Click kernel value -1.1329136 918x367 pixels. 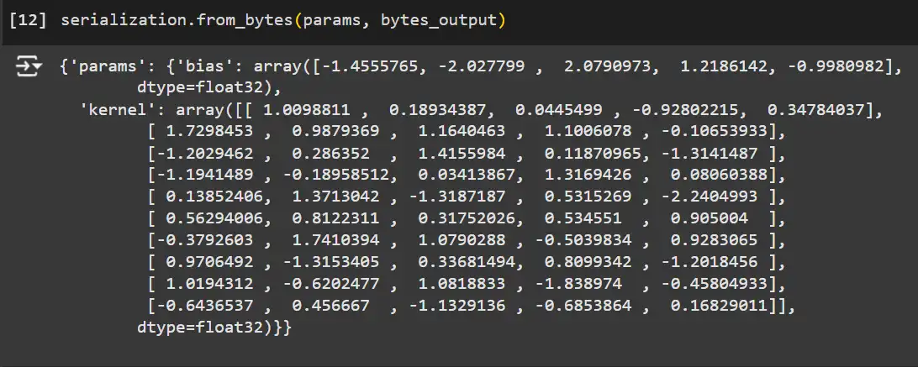tap(457, 306)
